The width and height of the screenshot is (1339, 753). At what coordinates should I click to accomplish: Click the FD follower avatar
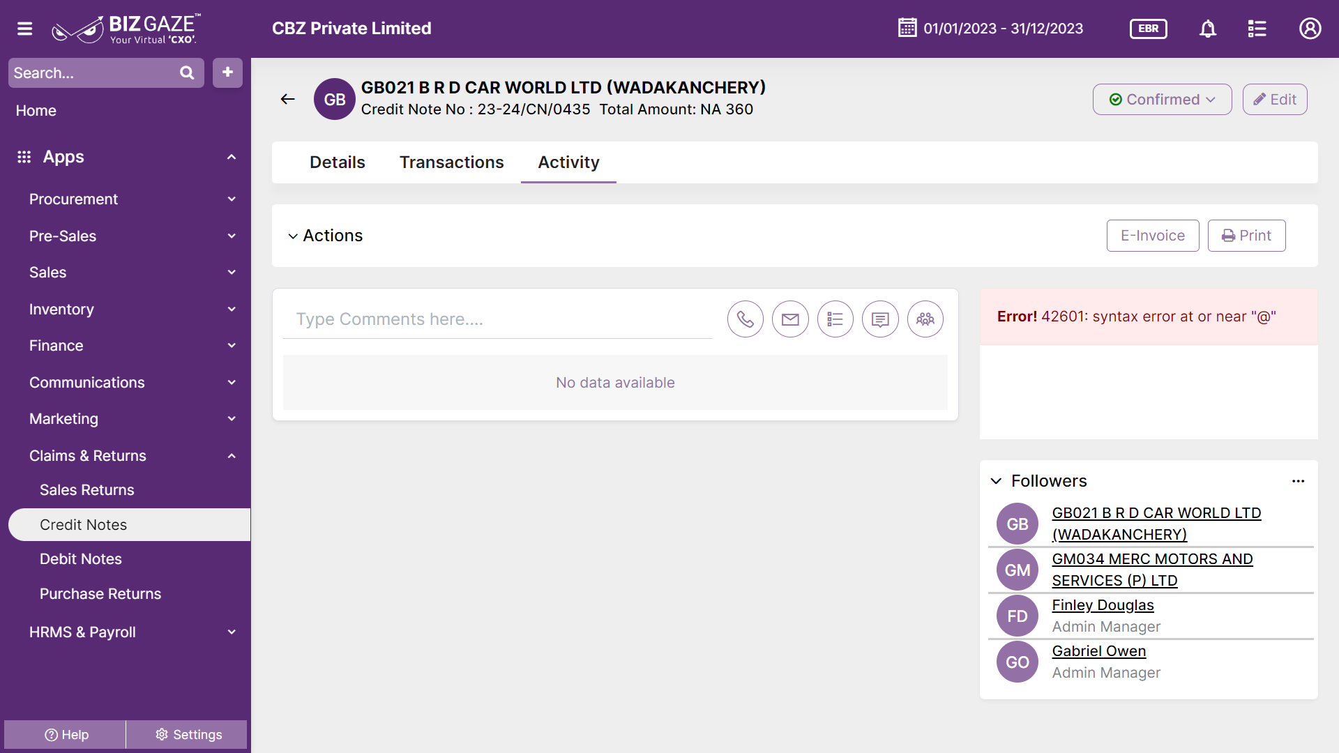click(x=1018, y=616)
